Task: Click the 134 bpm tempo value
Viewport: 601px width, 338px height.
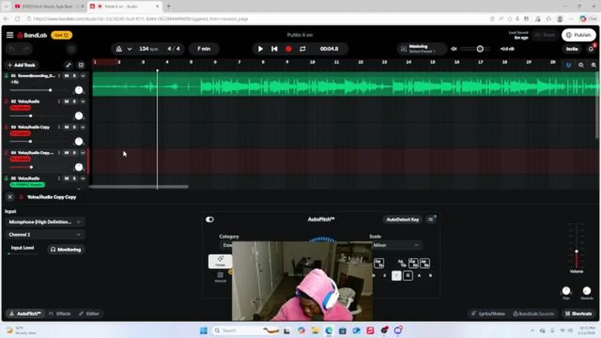Action: point(148,49)
